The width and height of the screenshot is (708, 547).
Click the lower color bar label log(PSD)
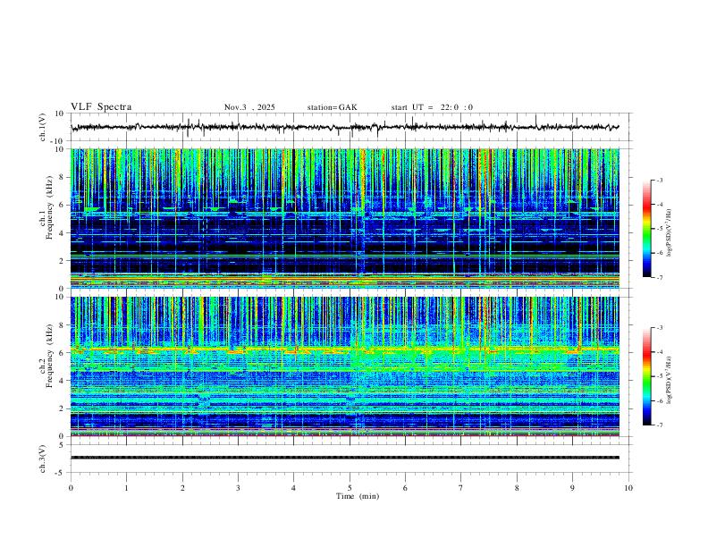coord(670,380)
